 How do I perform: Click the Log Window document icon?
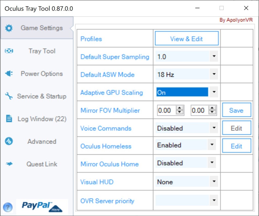(x=9, y=119)
